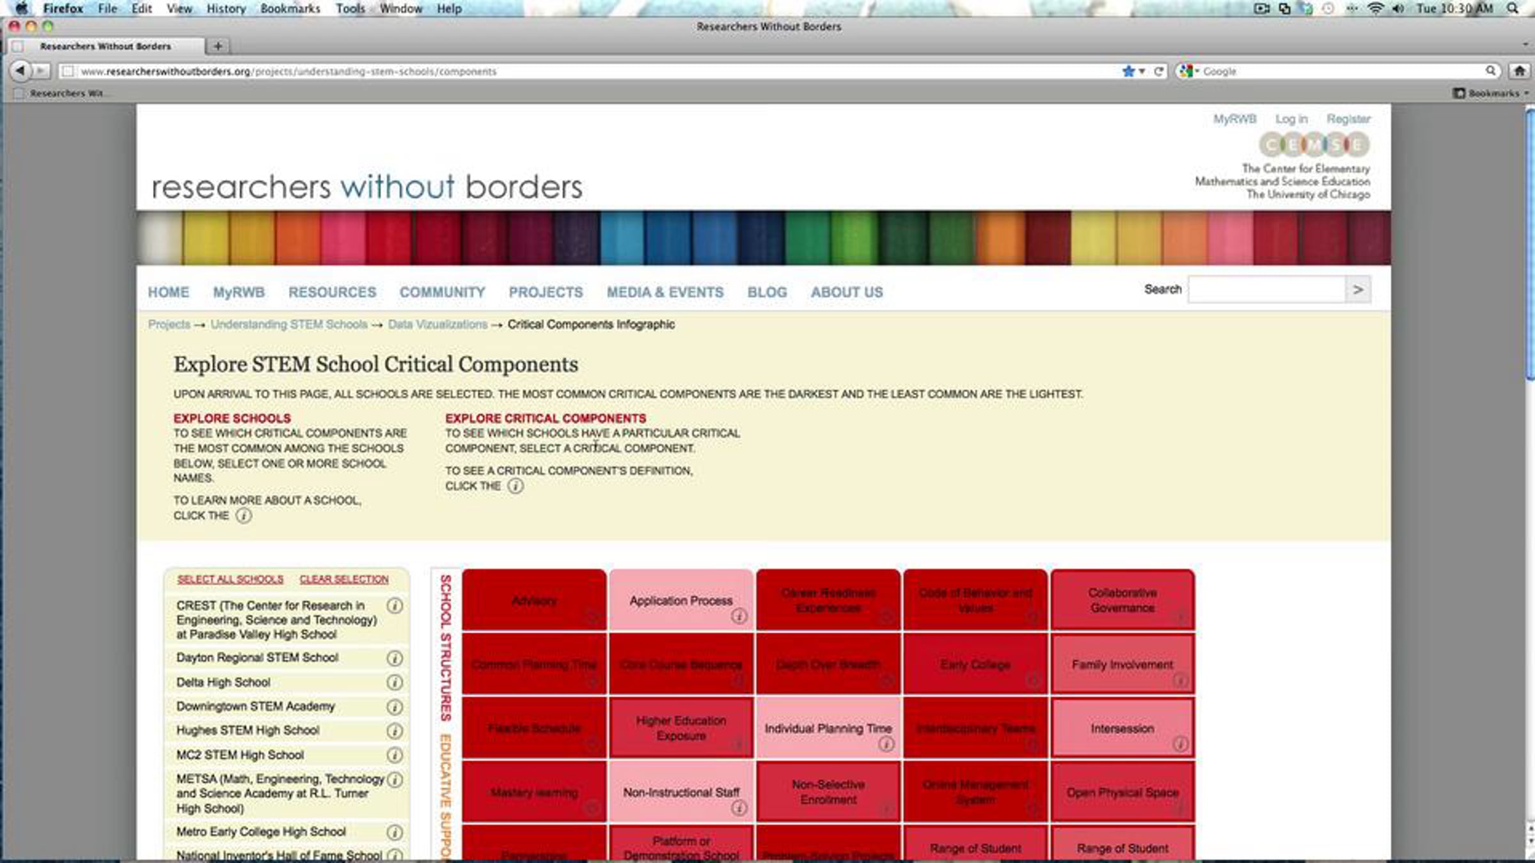Open the browser home page button
The height and width of the screenshot is (863, 1535).
click(1520, 71)
